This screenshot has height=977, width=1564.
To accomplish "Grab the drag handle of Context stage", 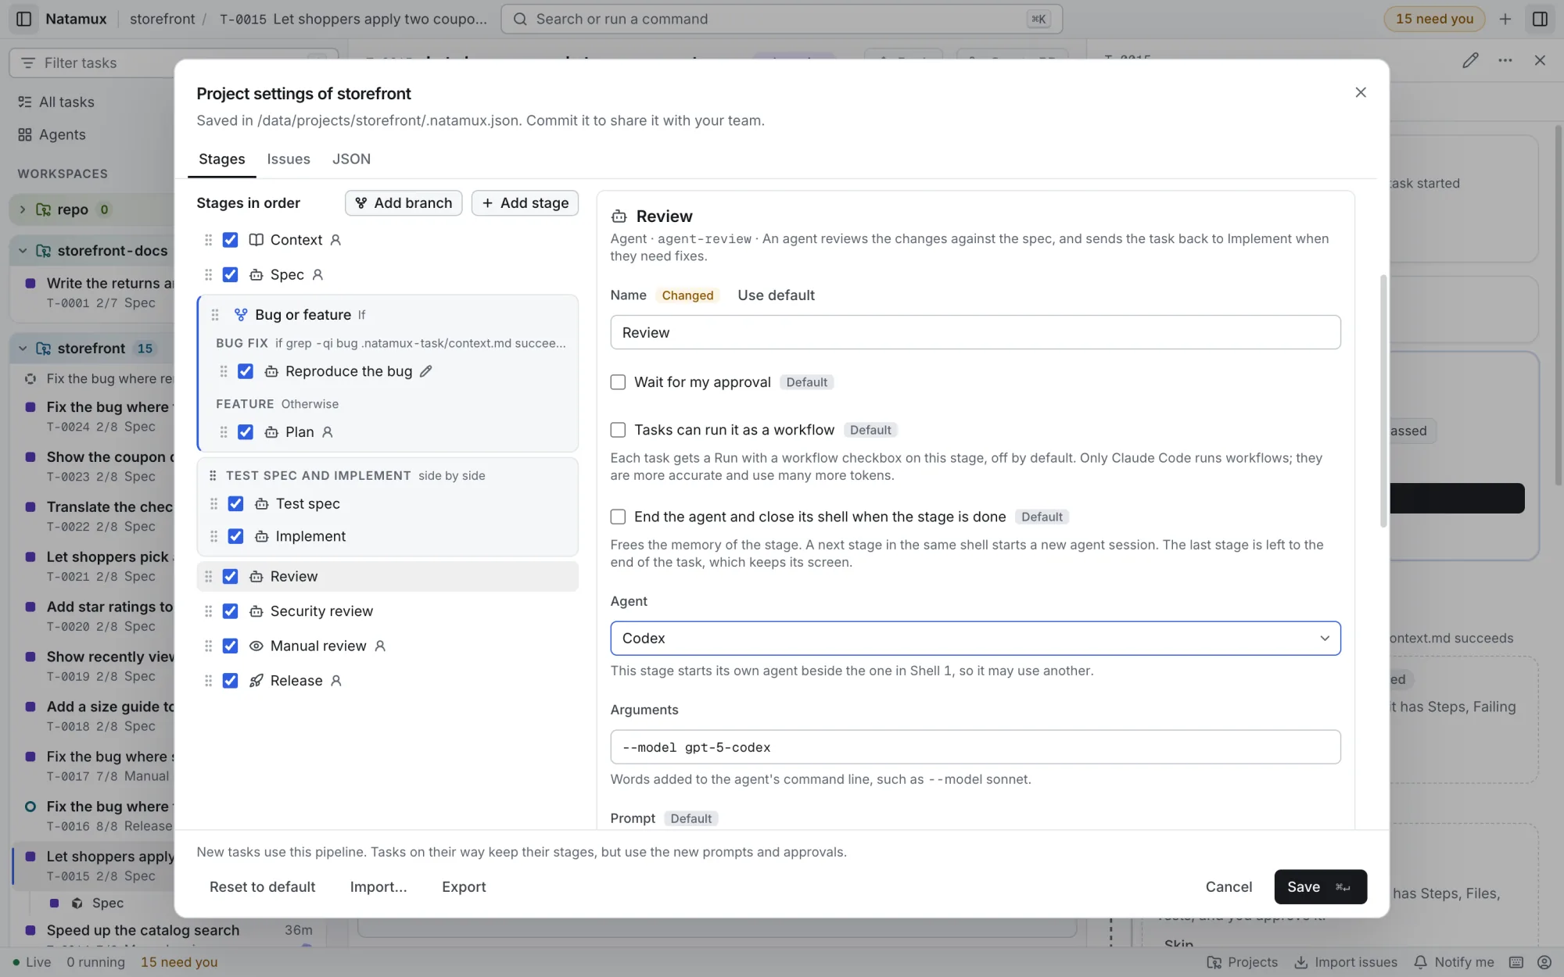I will point(208,240).
